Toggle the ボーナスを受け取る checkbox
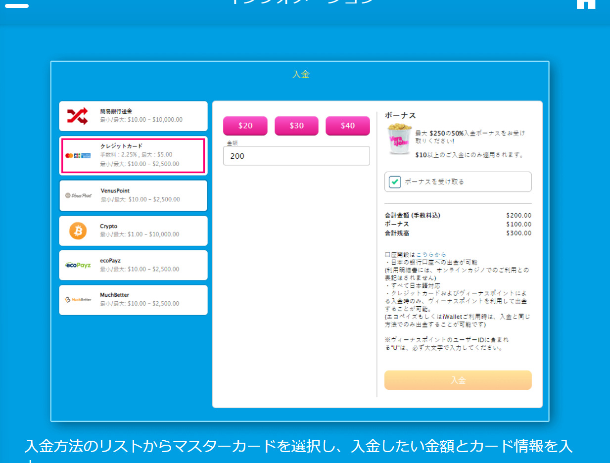The image size is (610, 463). [x=395, y=182]
